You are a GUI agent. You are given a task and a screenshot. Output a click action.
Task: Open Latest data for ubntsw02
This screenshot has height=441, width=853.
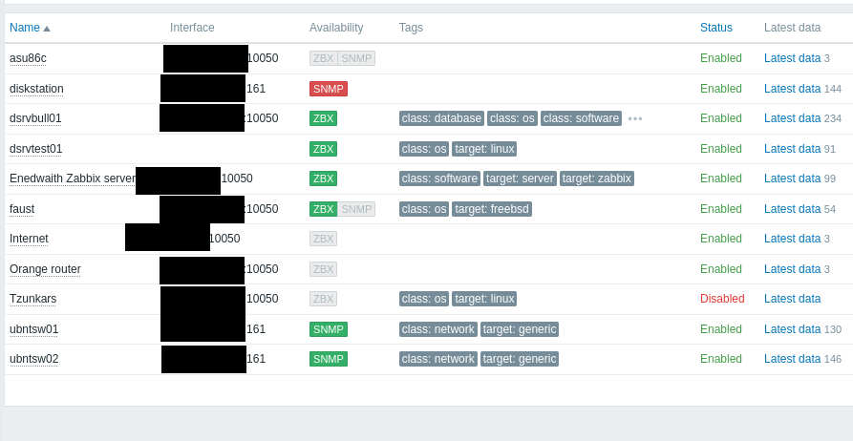(792, 359)
